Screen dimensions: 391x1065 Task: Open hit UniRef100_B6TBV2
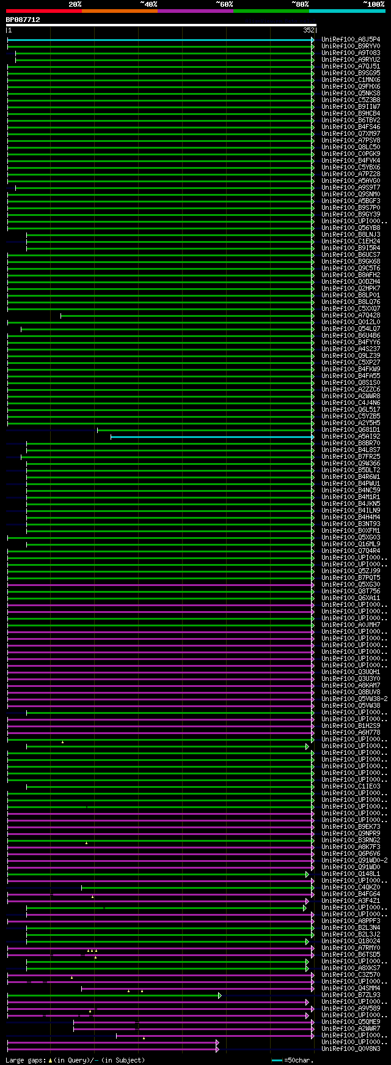coord(351,120)
